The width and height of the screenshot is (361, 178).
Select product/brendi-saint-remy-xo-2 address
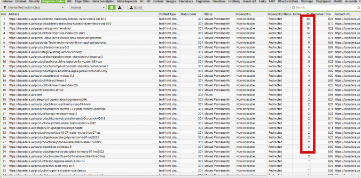point(41,166)
